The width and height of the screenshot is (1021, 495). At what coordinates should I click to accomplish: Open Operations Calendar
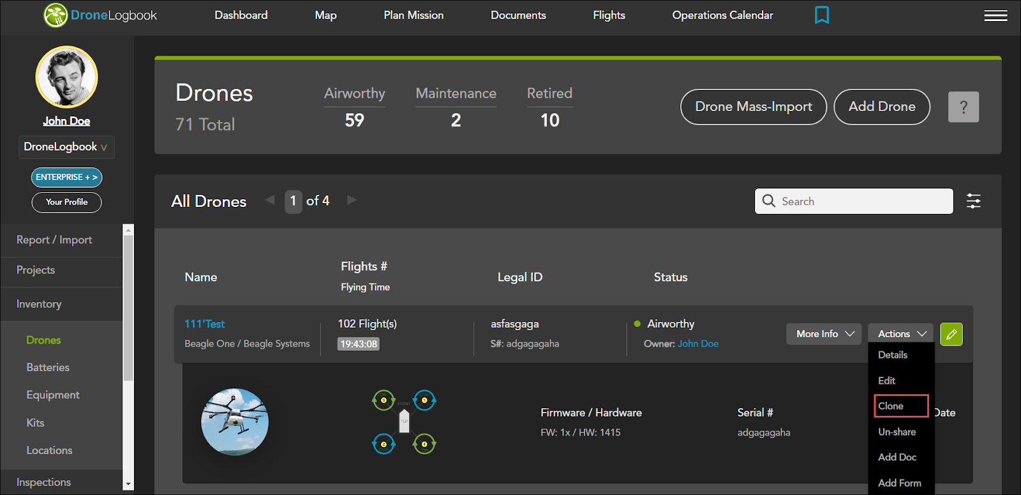coord(722,15)
